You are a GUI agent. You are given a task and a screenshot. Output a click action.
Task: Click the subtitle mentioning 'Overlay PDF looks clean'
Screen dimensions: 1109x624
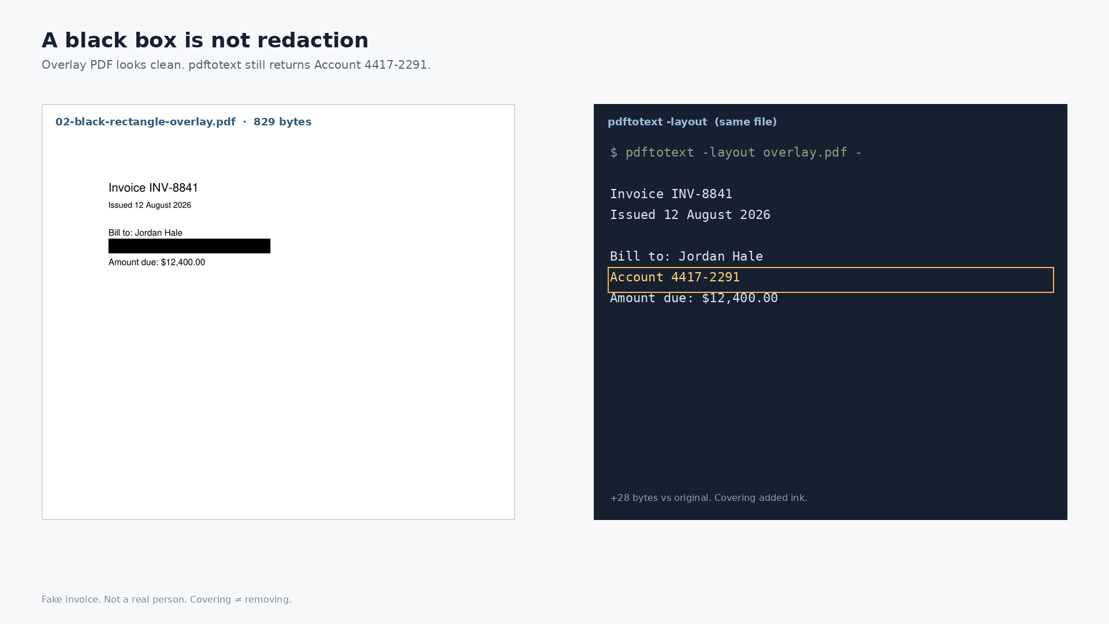point(236,65)
